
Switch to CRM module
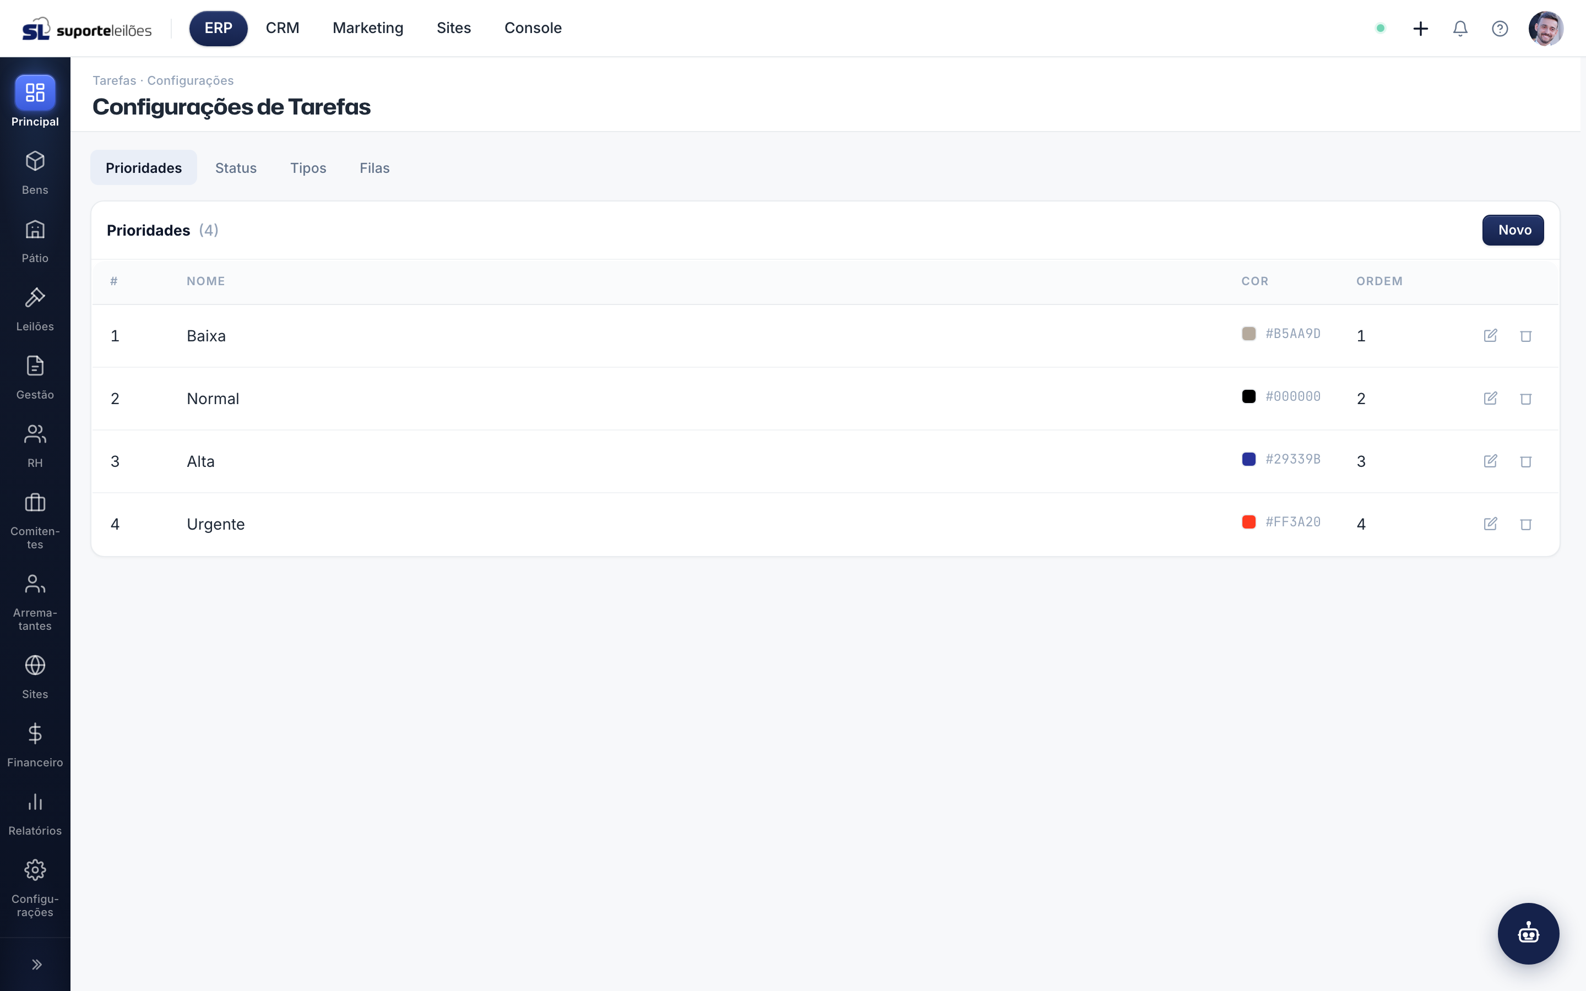[283, 28]
